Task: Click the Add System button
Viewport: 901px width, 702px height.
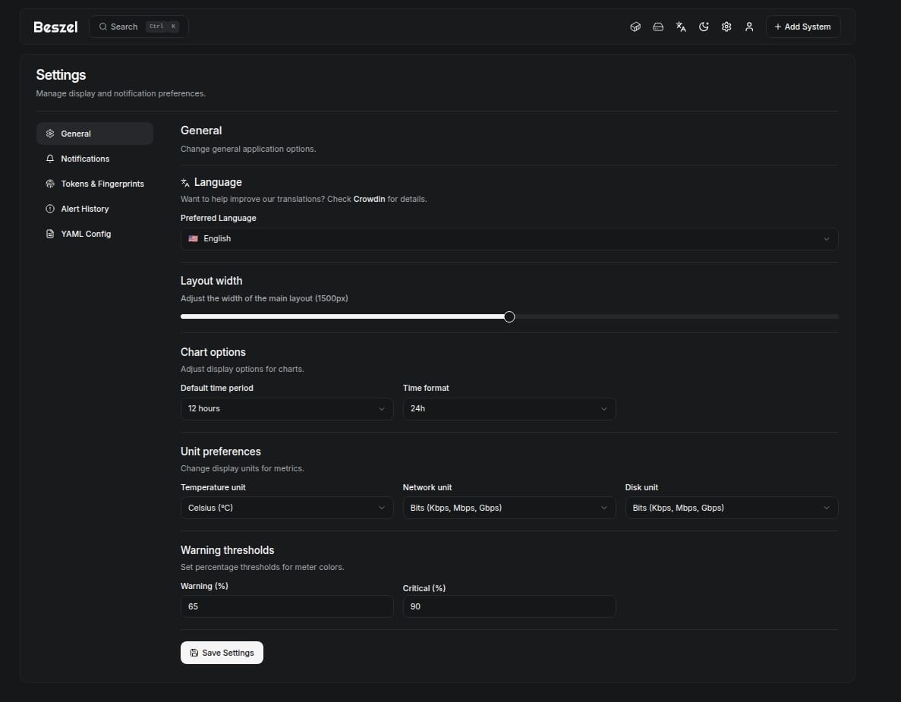Action: click(x=802, y=27)
